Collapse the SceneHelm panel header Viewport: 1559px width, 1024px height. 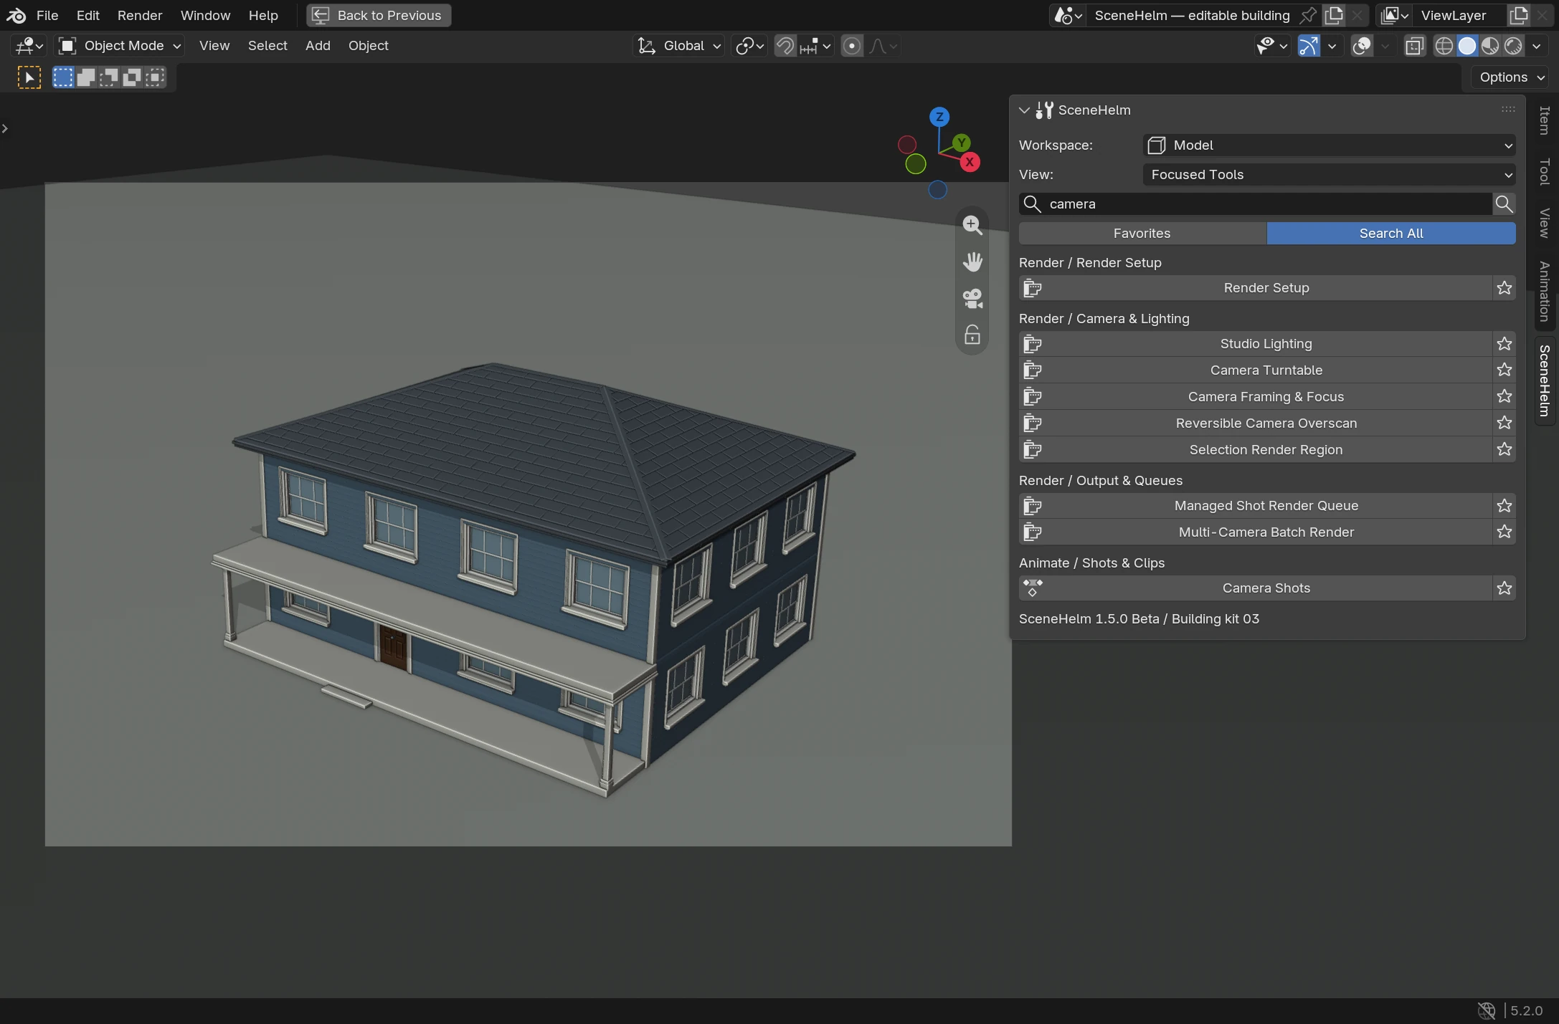[1025, 110]
